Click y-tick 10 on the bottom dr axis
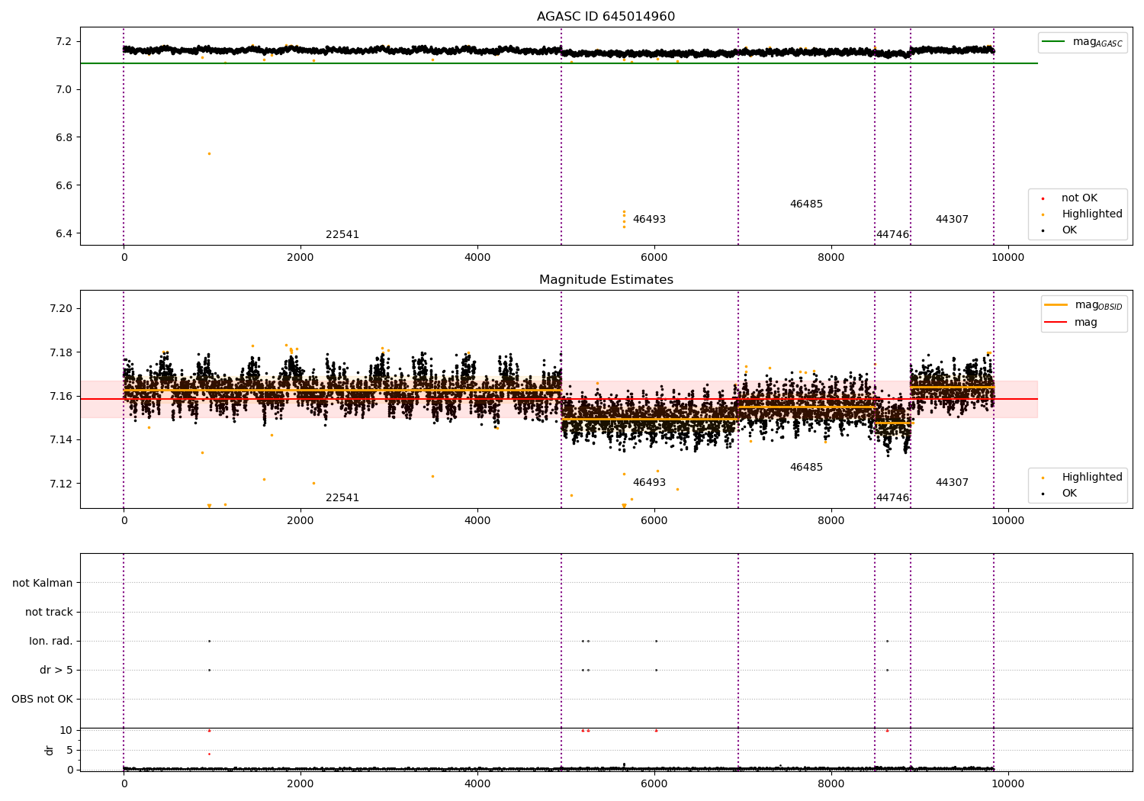 tap(66, 731)
